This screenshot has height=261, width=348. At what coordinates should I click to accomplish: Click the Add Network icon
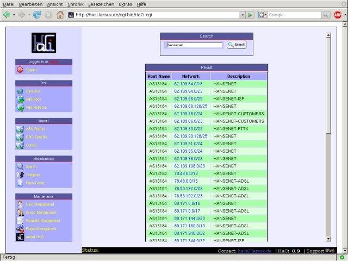coord(20,108)
